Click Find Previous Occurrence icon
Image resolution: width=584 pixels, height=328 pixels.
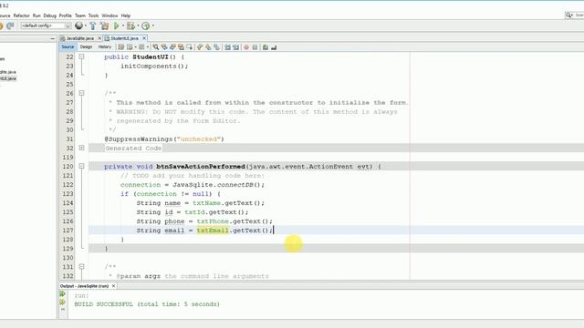click(x=164, y=47)
